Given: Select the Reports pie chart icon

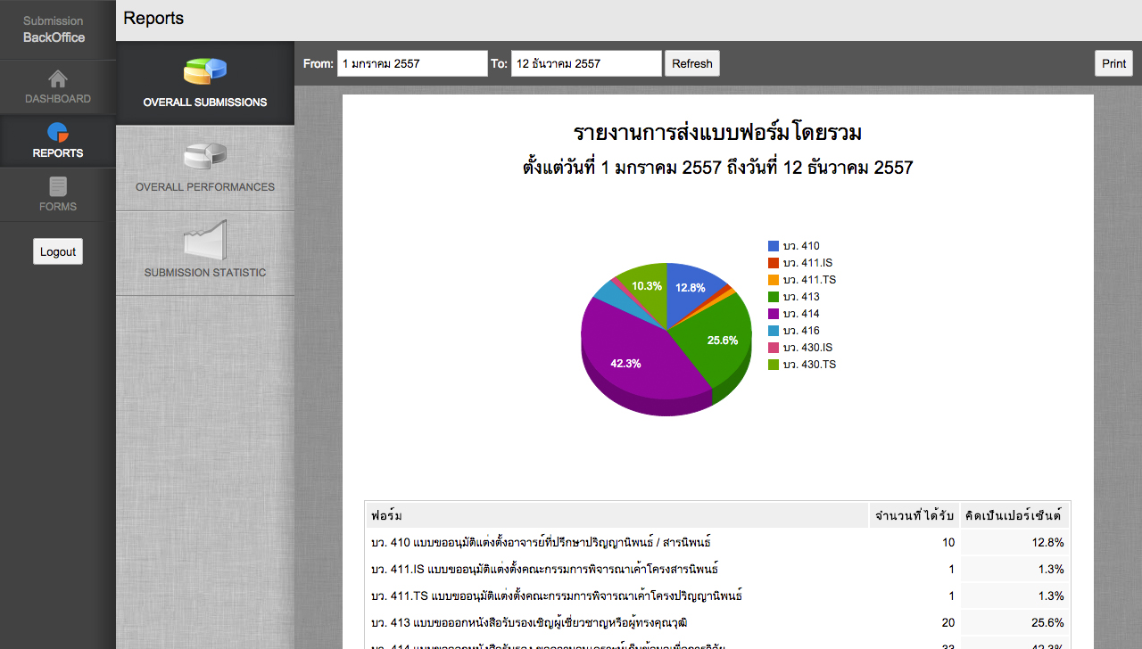Looking at the screenshot, I should [x=58, y=133].
